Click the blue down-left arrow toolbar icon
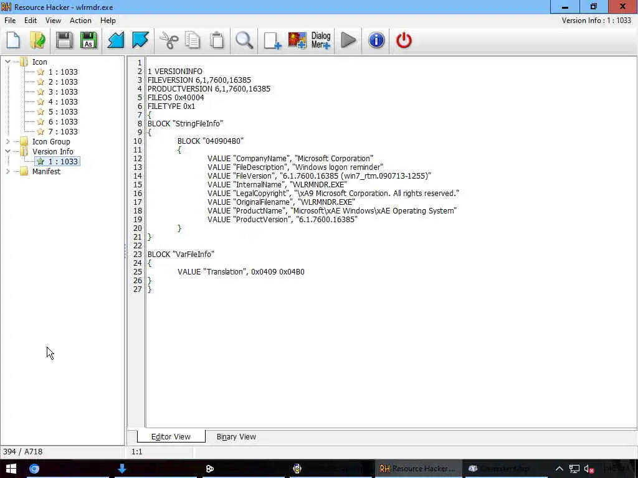This screenshot has height=478, width=638. 115,40
